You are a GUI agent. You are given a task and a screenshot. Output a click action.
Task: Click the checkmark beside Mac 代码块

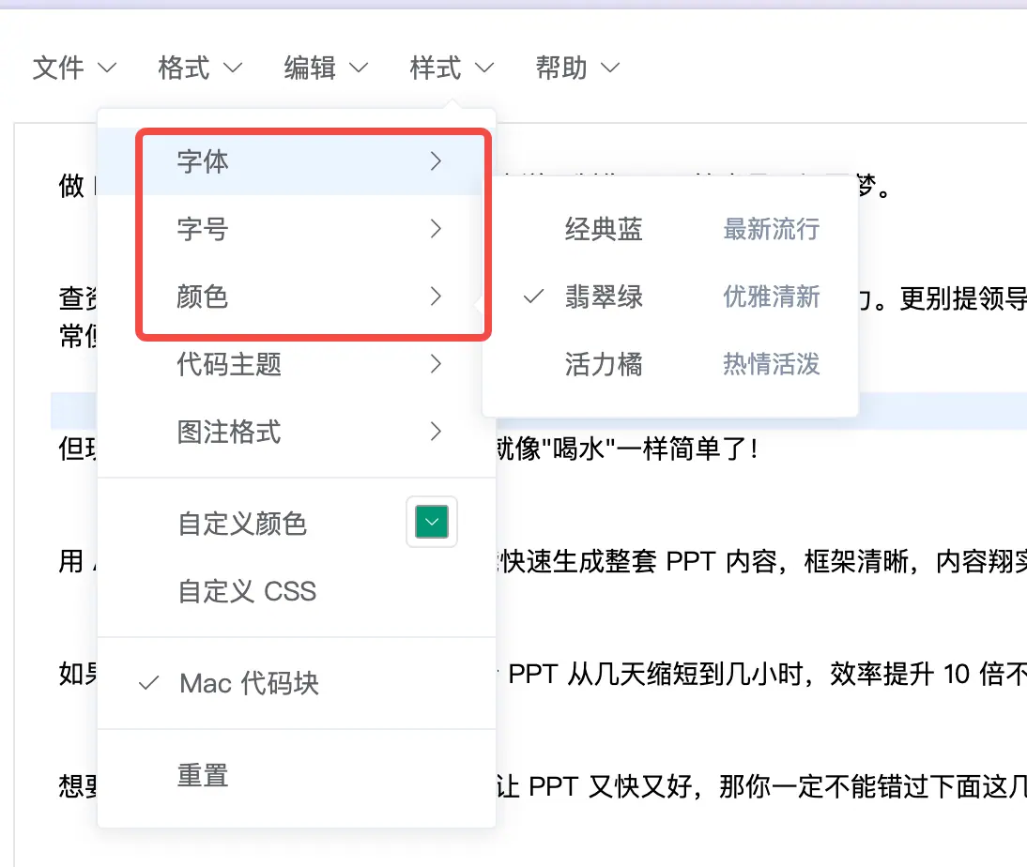149,684
